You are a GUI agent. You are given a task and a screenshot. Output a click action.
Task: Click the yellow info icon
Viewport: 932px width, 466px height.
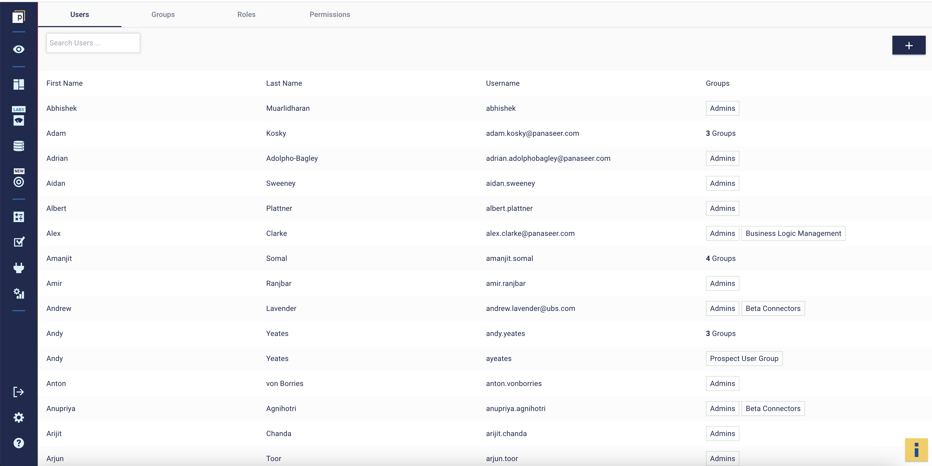pyautogui.click(x=916, y=450)
